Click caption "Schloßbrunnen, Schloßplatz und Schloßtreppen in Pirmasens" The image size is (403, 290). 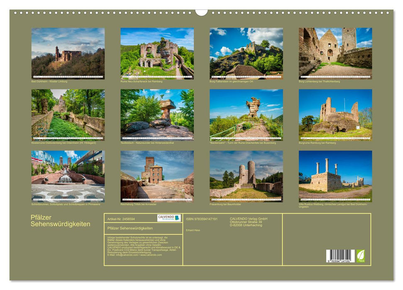[x=66, y=204]
